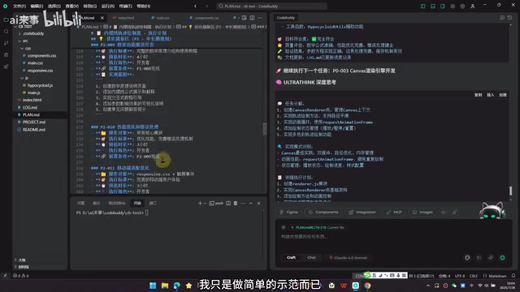Go back with the navigation arrow
The image size is (520, 292).
pos(195,6)
